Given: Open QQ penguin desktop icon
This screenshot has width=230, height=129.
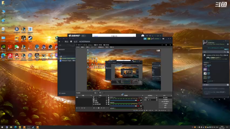Looking at the screenshot, I should tap(17, 56).
